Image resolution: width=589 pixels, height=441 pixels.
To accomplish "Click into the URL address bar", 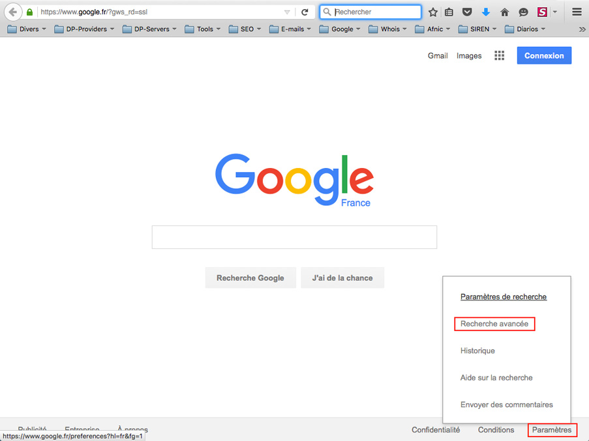I will 160,12.
